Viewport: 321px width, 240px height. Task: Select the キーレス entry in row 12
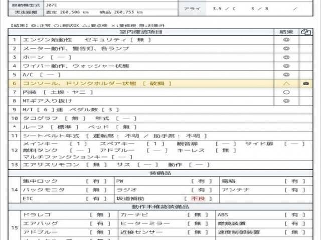[x=206, y=150]
